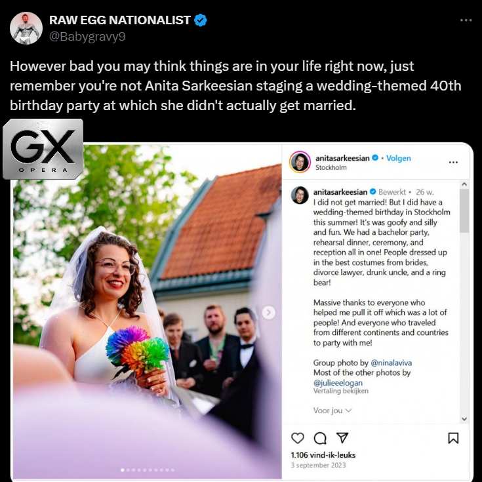The image size is (482, 482).
Task: Advance carousel with the next arrow
Action: point(268,313)
